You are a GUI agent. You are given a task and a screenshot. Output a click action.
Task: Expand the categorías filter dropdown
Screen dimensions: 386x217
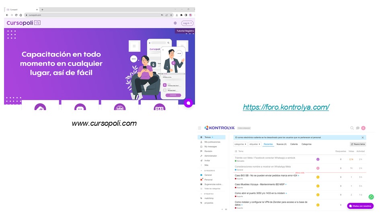[x=240, y=144]
